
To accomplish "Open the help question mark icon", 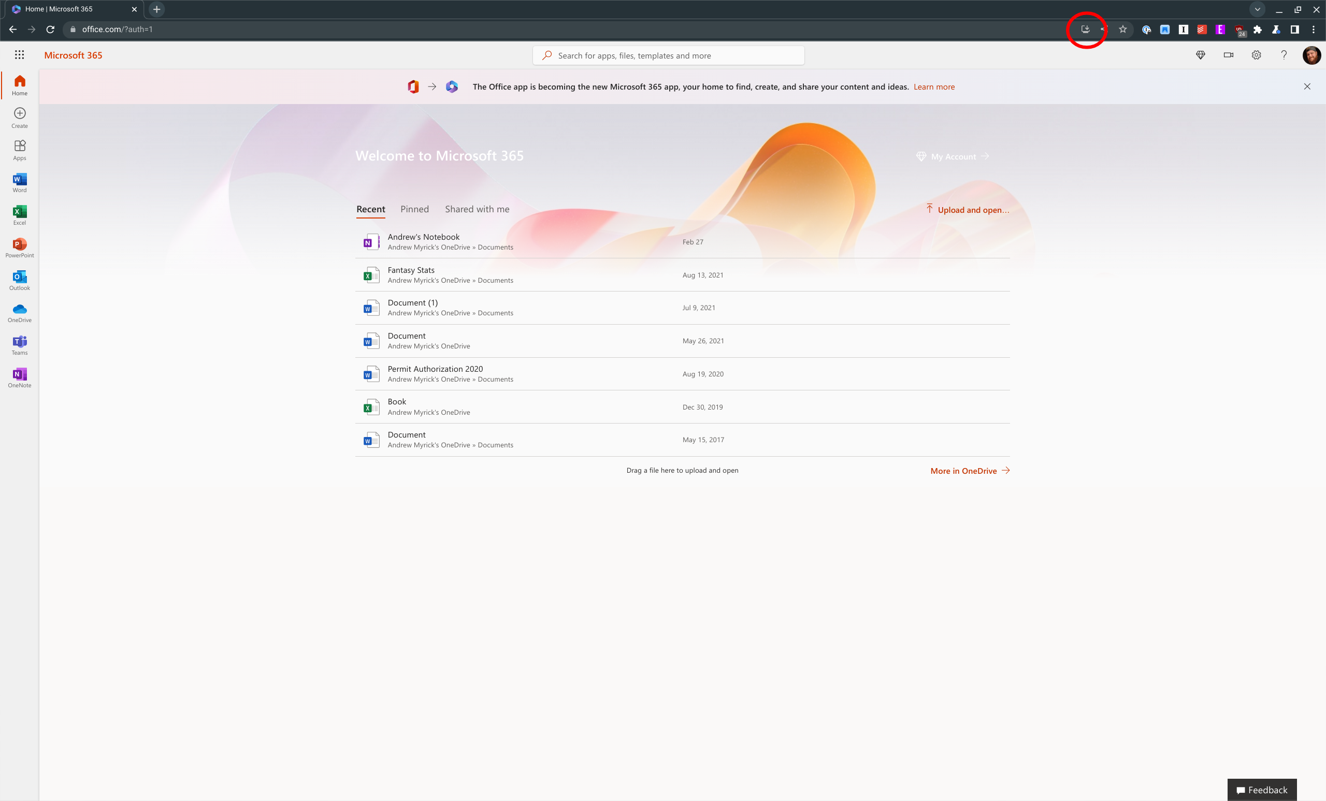I will (1284, 55).
